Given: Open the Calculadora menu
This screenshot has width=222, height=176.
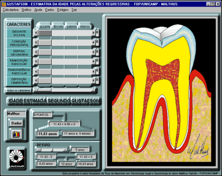Looking at the screenshot, I should coord(11,10).
